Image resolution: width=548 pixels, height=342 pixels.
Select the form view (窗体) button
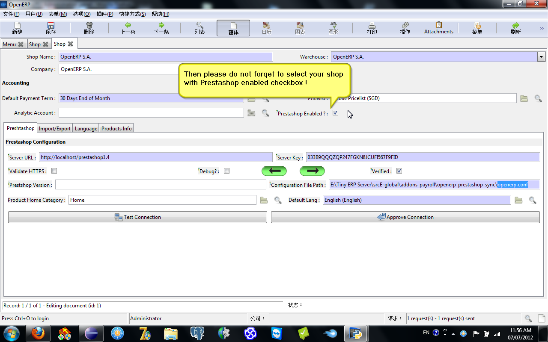tap(233, 28)
